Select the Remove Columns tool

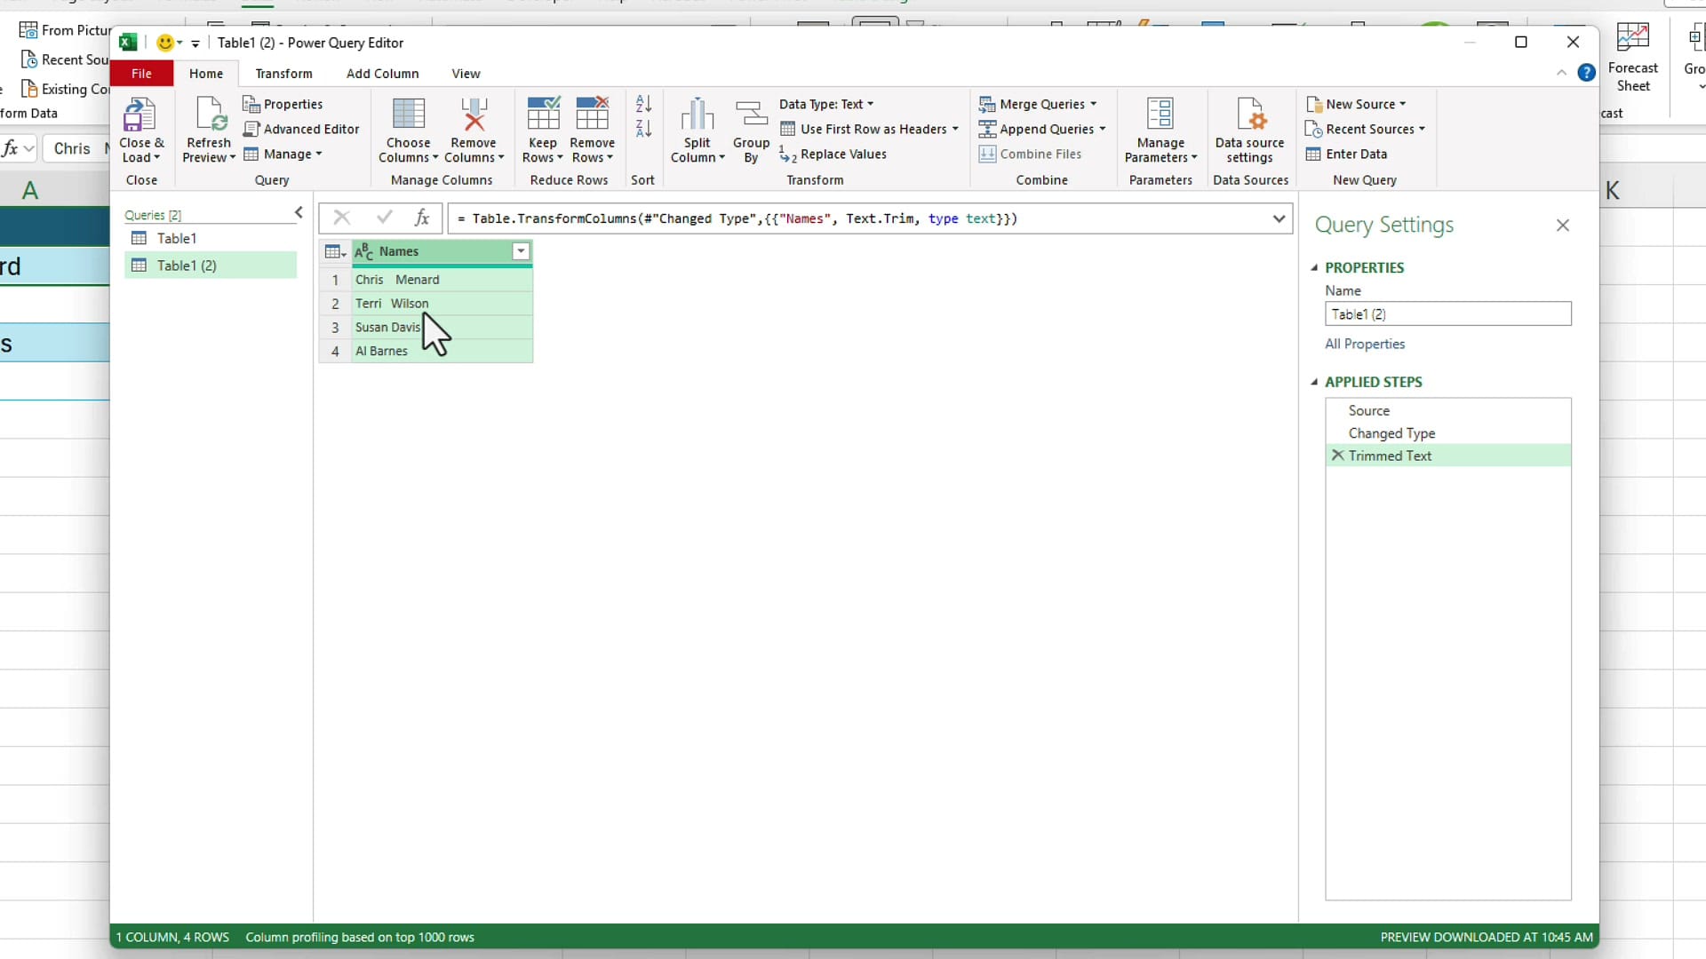474,129
